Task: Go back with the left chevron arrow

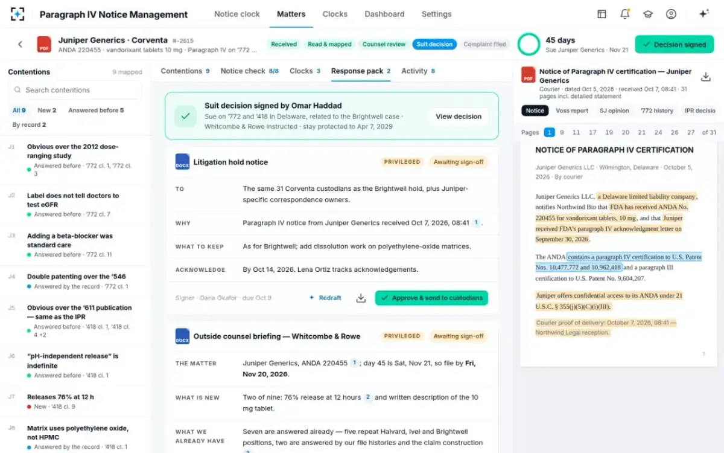Action: [x=20, y=44]
